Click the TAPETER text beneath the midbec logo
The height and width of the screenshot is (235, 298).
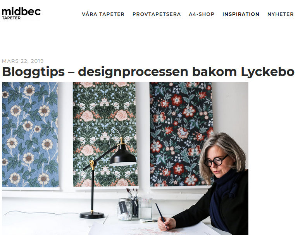11,18
